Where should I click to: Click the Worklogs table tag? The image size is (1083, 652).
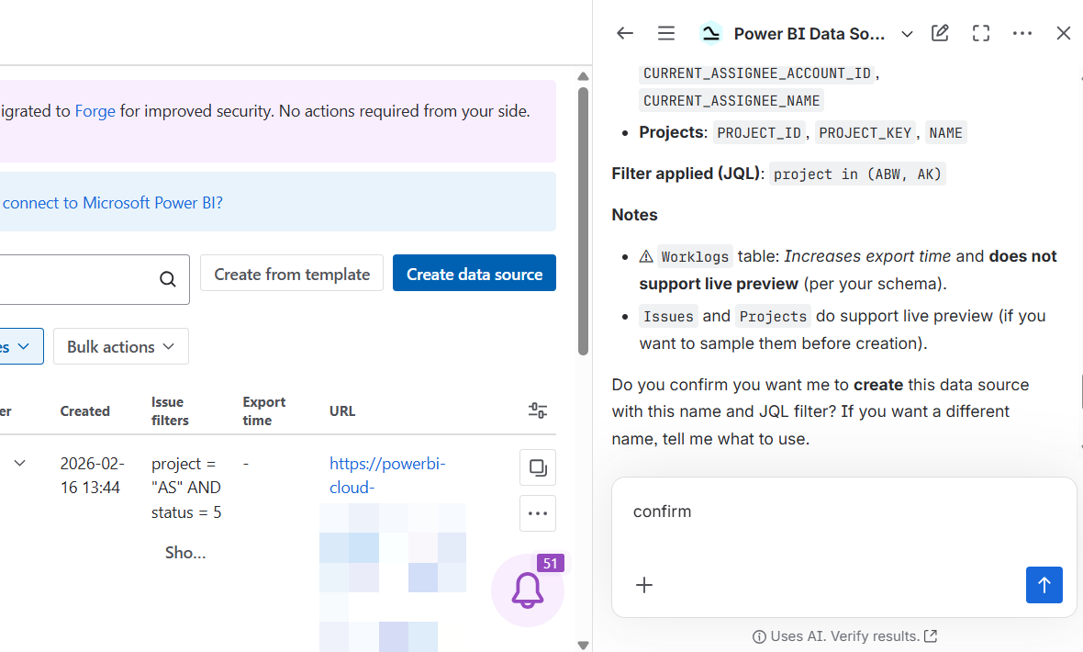tap(695, 257)
